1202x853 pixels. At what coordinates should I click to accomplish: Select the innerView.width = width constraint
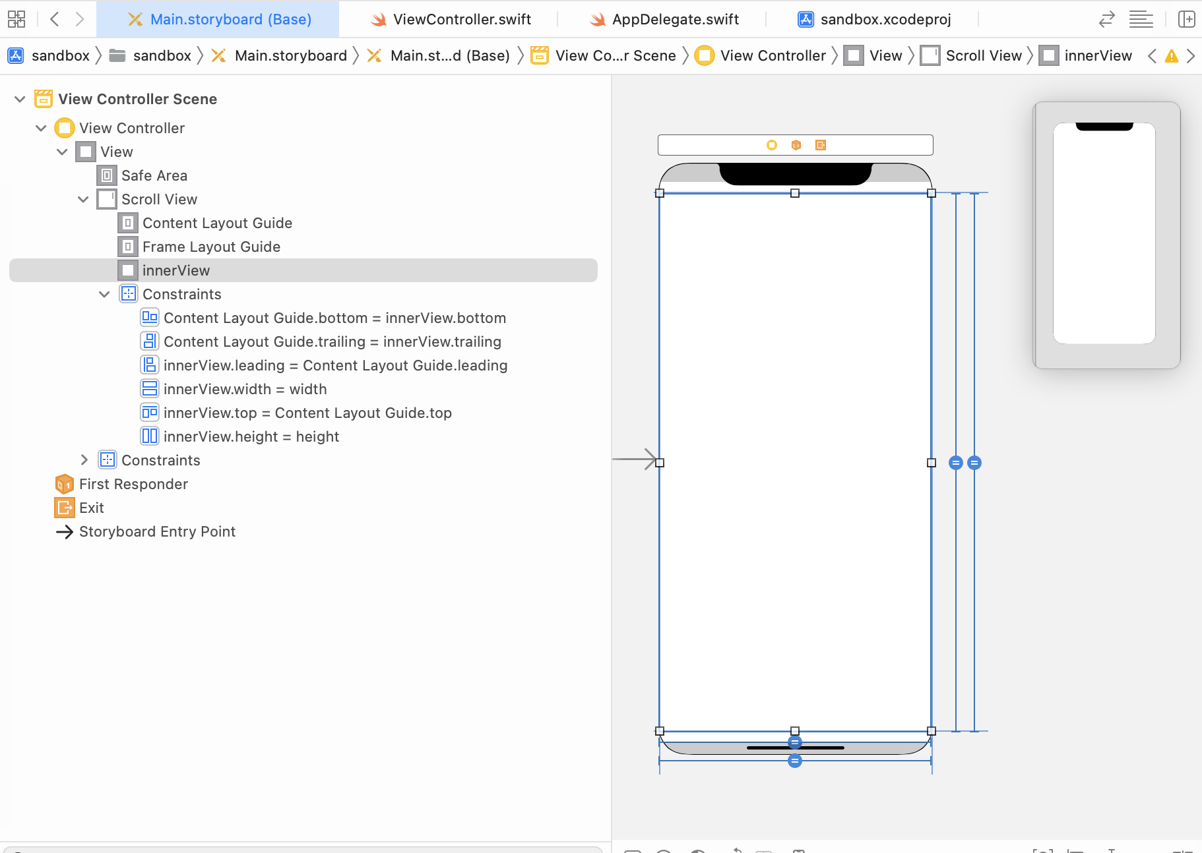point(245,389)
